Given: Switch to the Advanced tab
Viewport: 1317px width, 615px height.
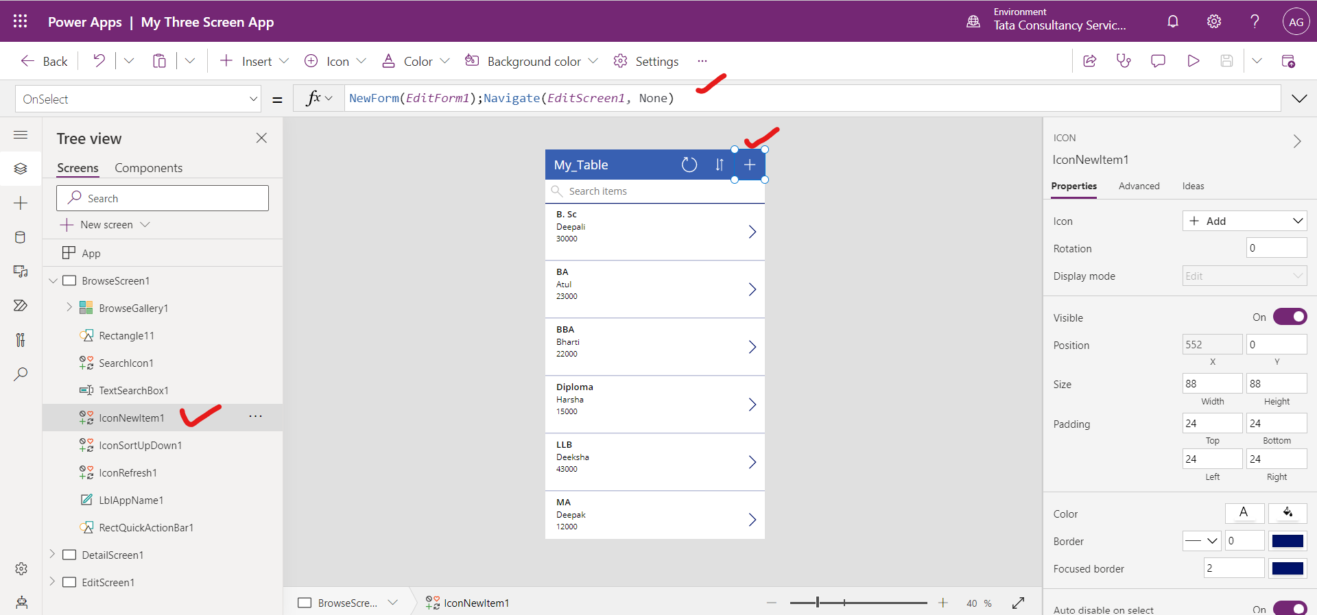Looking at the screenshot, I should pos(1139,186).
